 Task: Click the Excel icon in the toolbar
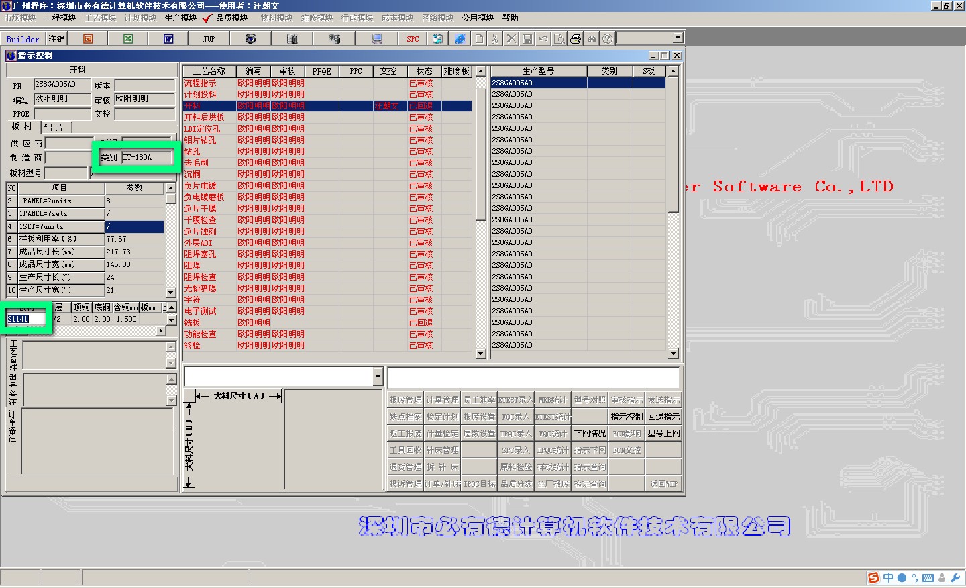coord(128,39)
